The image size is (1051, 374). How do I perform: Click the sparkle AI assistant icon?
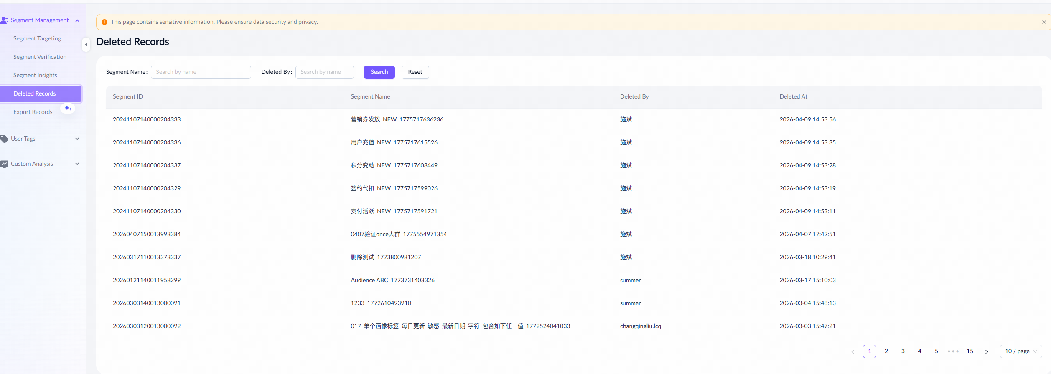coord(68,109)
